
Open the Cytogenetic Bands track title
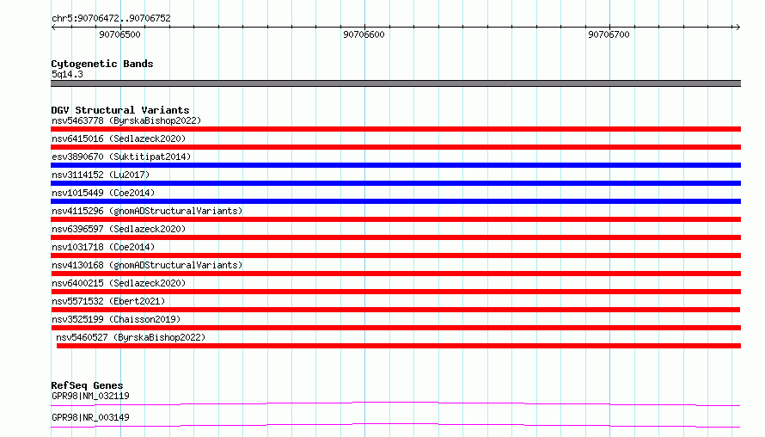tap(102, 64)
